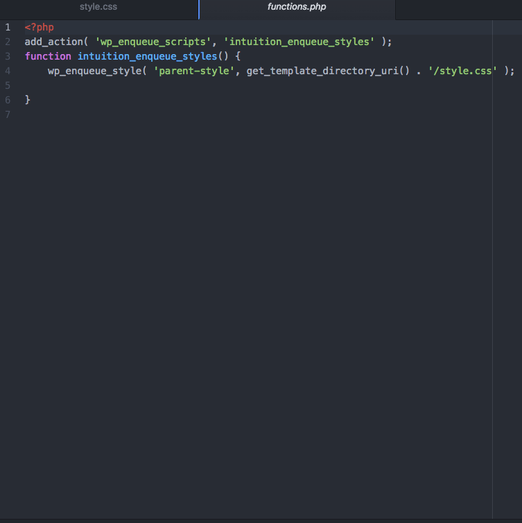The image size is (522, 523).
Task: Click the add_action function call
Action: click(53, 42)
